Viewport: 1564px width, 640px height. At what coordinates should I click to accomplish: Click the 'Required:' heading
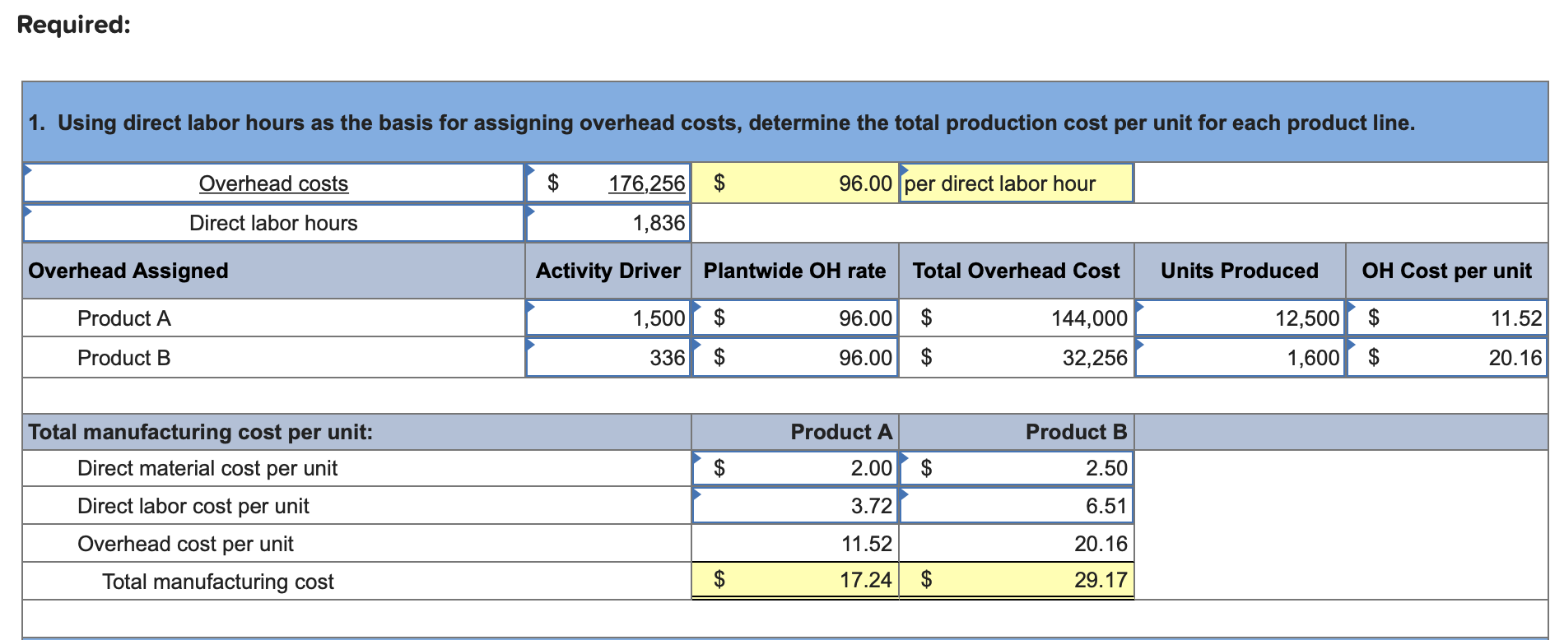pos(74,25)
